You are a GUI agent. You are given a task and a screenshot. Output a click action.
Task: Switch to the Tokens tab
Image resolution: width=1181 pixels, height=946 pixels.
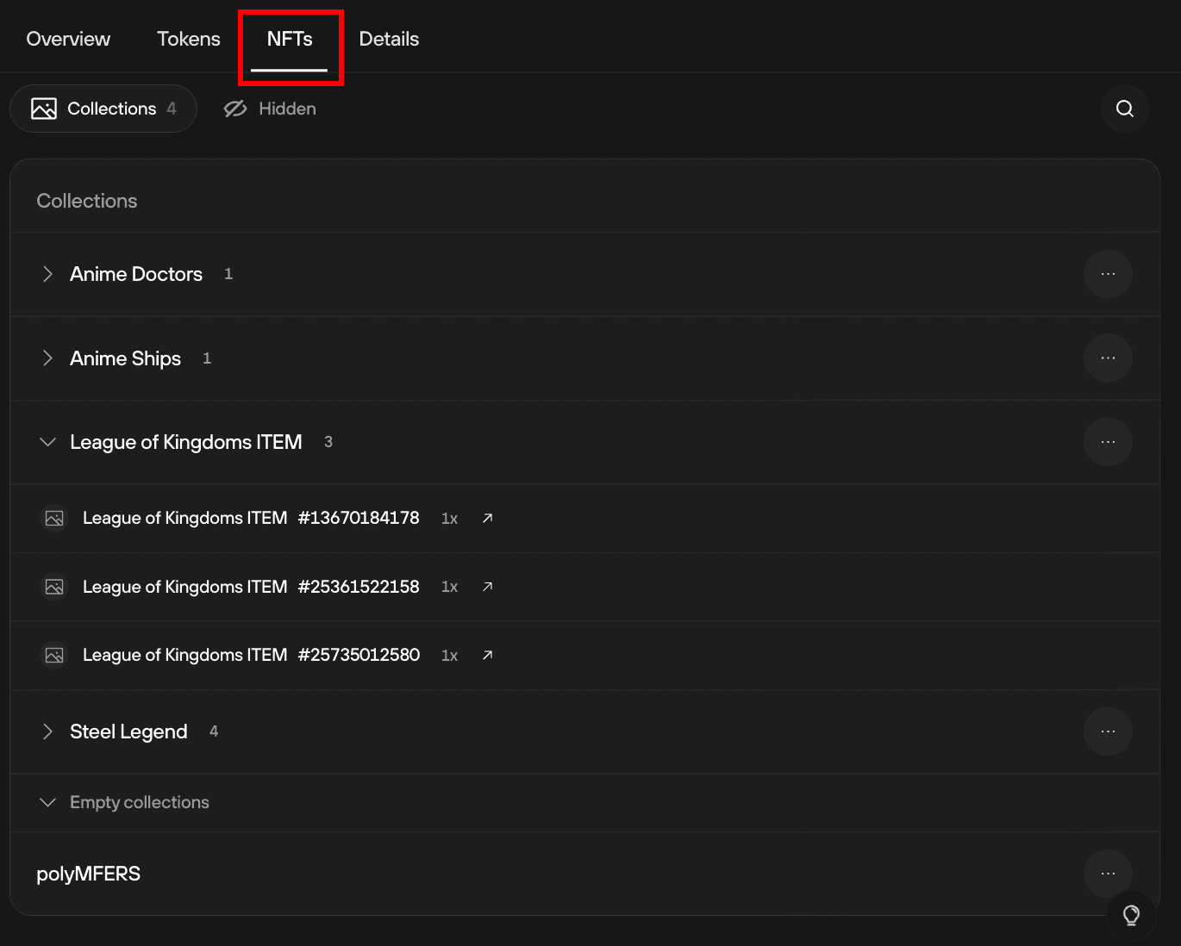point(189,39)
